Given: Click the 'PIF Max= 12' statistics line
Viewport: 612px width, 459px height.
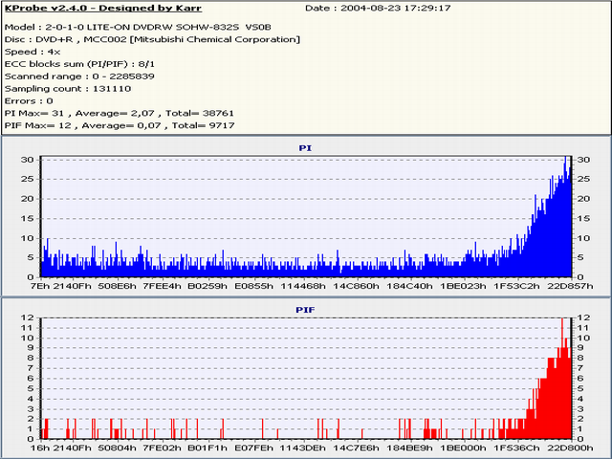Looking at the screenshot, I should click(120, 125).
